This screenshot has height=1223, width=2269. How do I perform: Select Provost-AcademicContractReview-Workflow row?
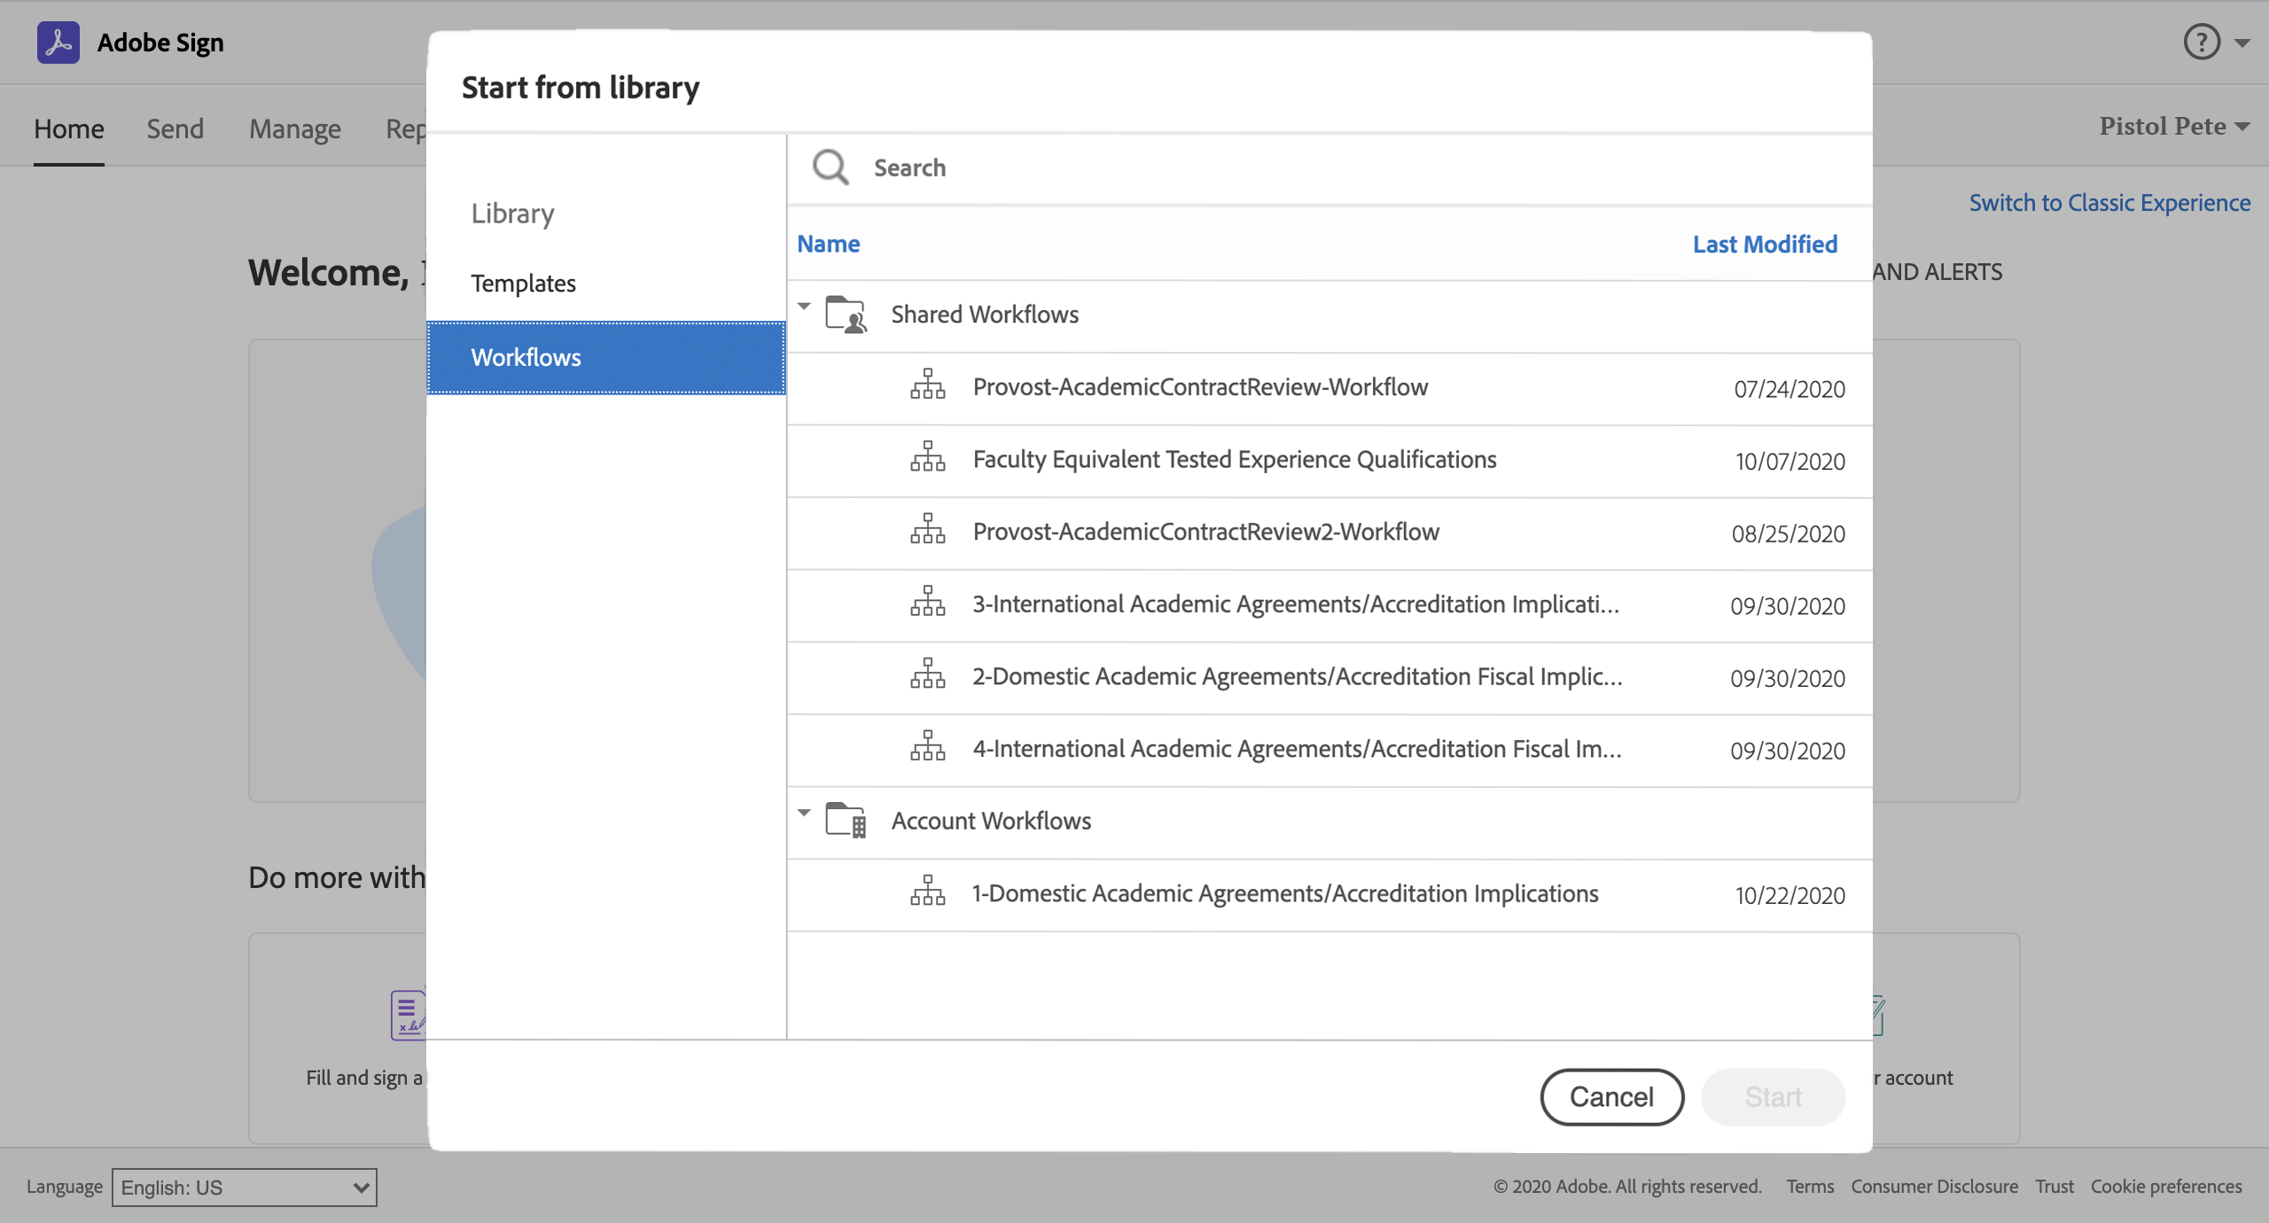coord(1329,388)
